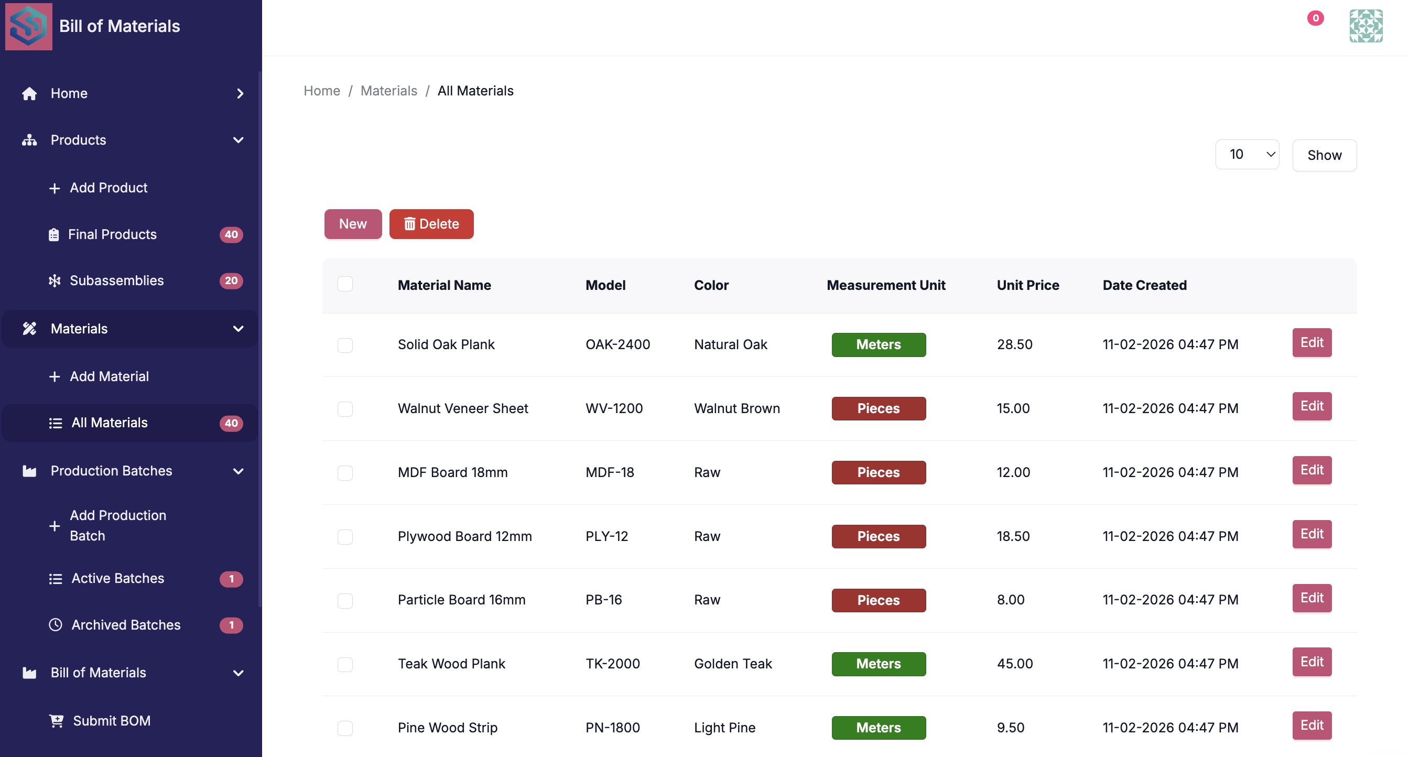The width and height of the screenshot is (1409, 757).
Task: Tick the checkbox for Solid Oak Plank
Action: click(344, 344)
